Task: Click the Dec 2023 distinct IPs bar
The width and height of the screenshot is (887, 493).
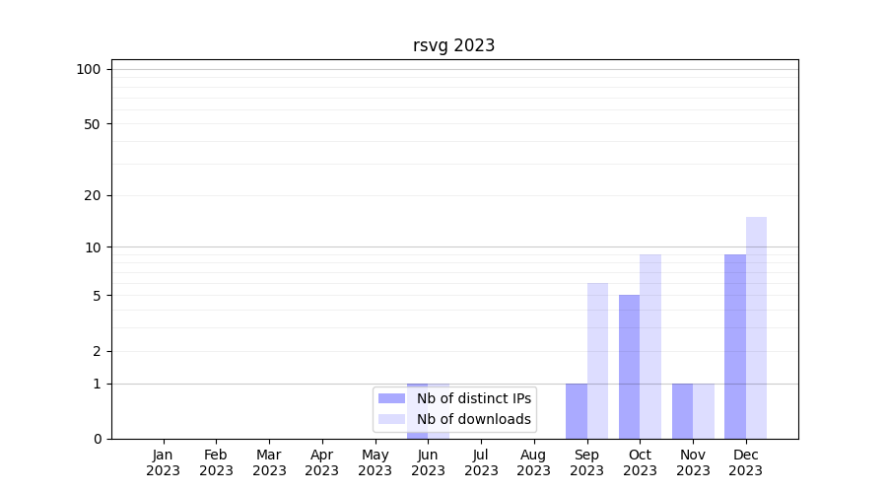Action: (735, 346)
